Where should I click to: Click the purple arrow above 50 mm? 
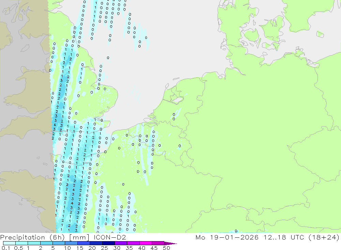170,243
